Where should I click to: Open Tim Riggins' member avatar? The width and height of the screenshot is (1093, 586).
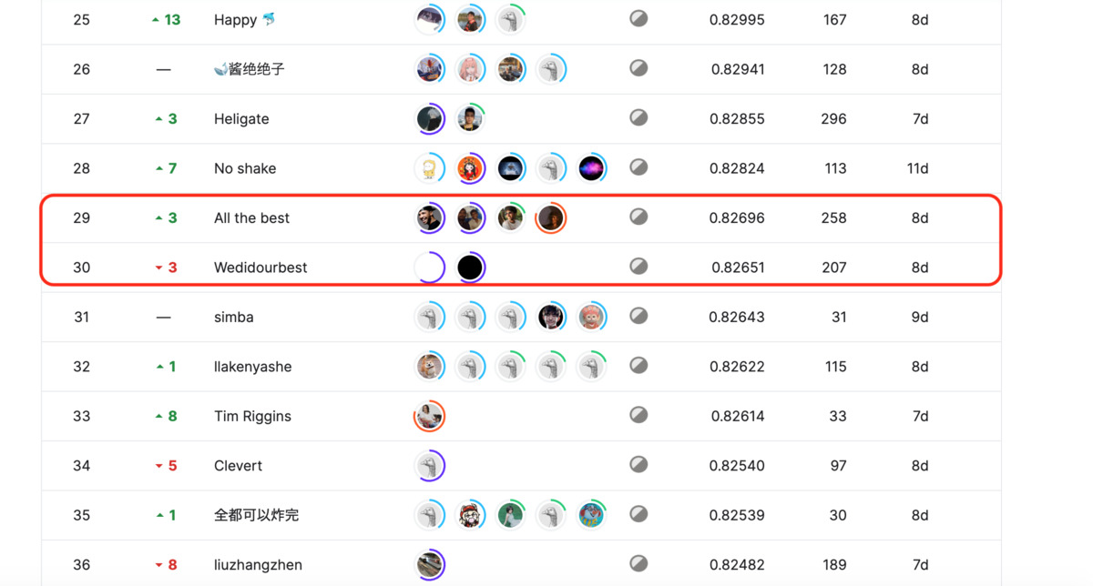point(429,416)
